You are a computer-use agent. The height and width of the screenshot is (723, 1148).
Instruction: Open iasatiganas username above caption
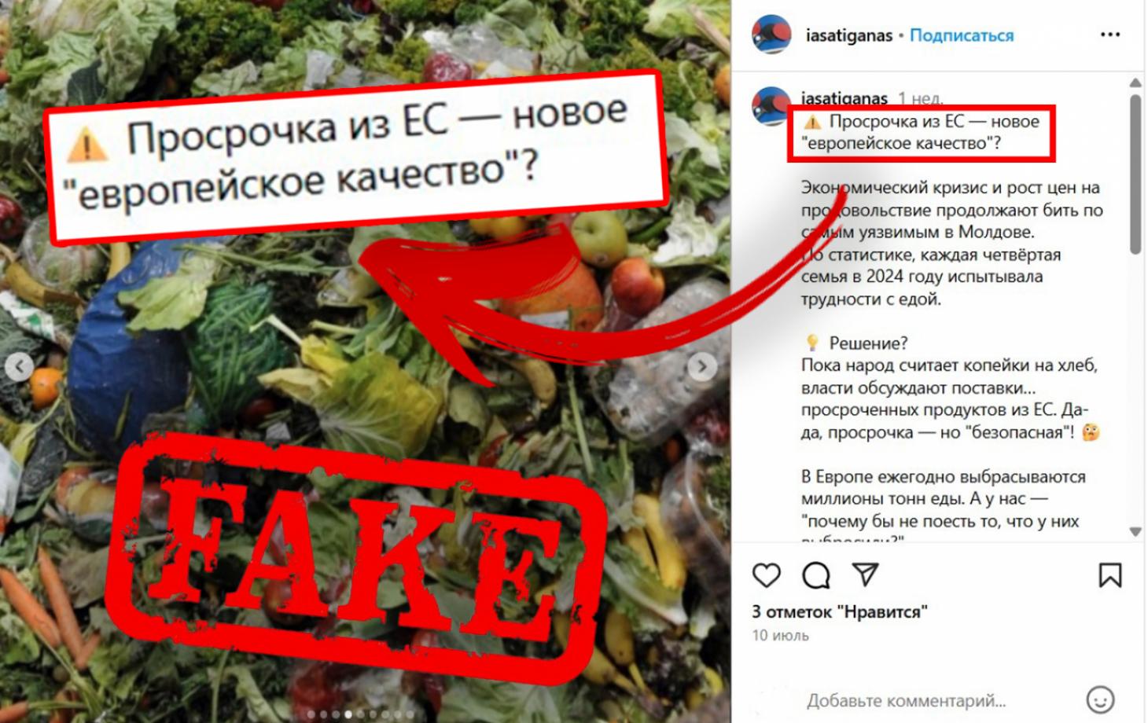coord(844,98)
